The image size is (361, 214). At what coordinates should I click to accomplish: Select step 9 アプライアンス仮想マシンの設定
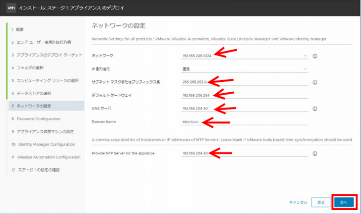coord(43,132)
